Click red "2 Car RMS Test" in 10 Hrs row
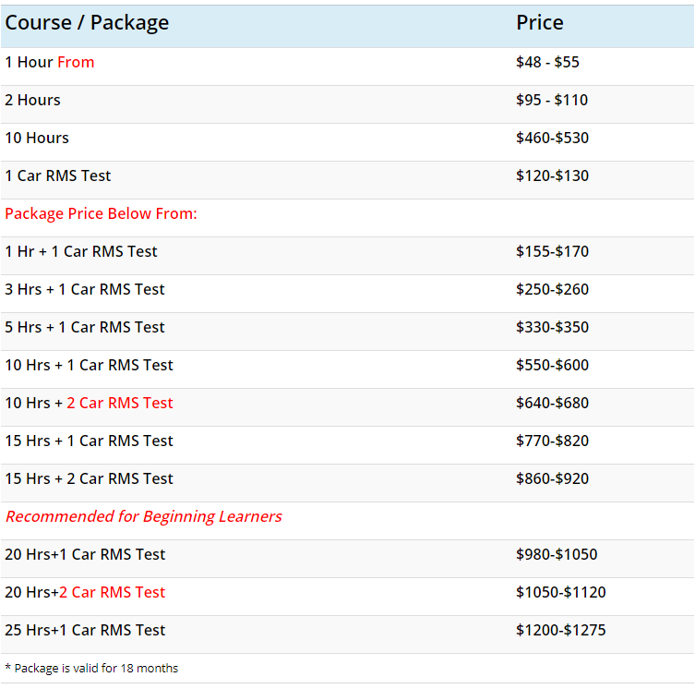 tap(120, 404)
